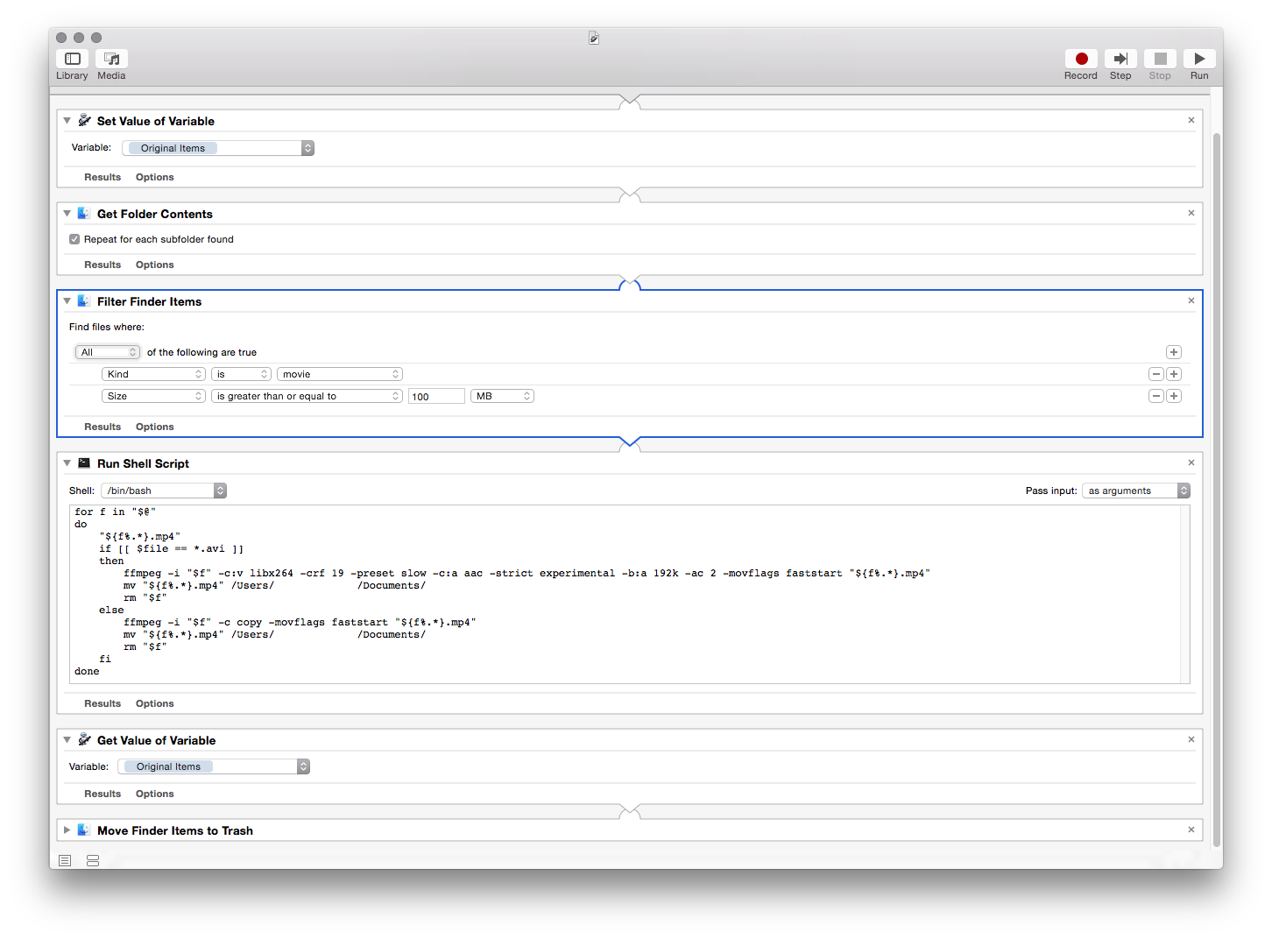Start recording with the Record button
This screenshot has height=939, width=1272.
(x=1081, y=59)
